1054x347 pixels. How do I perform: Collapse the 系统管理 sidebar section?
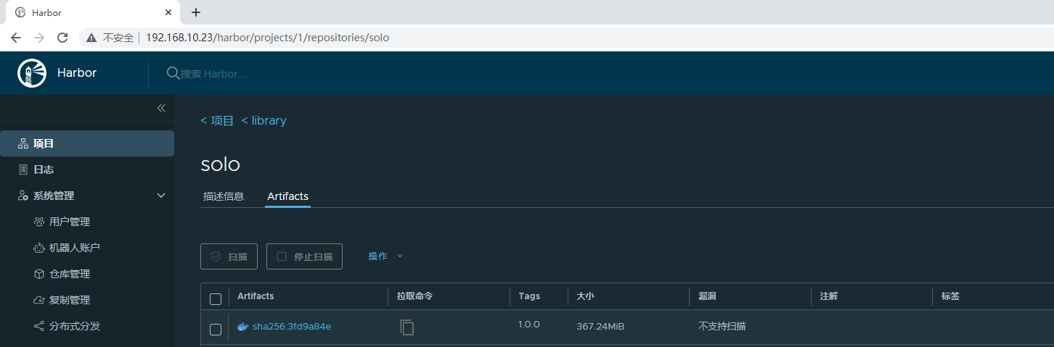point(161,196)
